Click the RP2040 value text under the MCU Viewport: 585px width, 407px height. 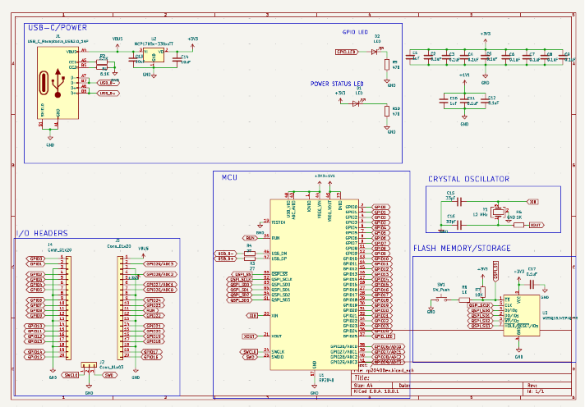pyautogui.click(x=326, y=380)
